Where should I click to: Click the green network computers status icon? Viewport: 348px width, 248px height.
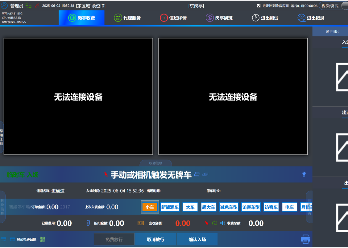28,6
